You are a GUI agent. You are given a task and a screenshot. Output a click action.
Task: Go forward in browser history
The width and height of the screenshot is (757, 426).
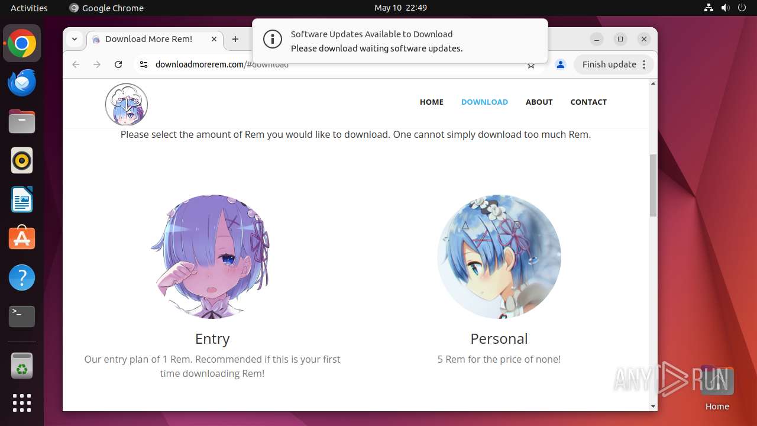(x=97, y=64)
